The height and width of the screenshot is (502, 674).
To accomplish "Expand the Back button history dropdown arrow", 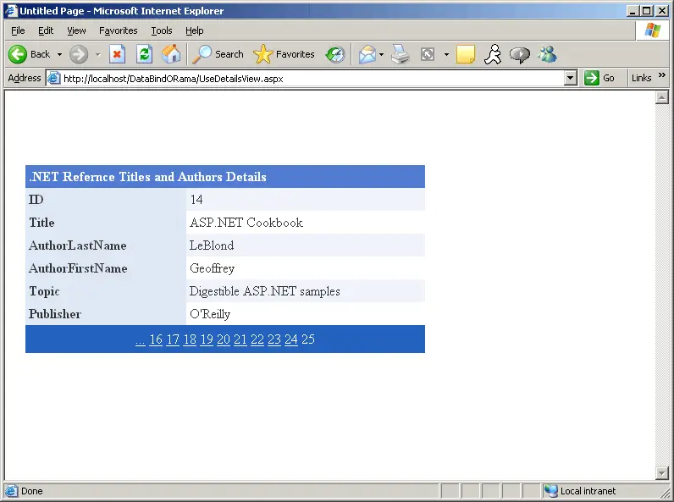I will [x=60, y=54].
